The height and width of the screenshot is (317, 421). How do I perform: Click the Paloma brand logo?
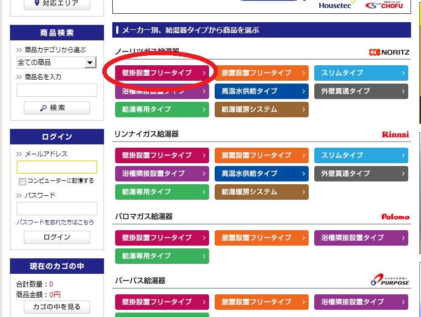(x=395, y=217)
